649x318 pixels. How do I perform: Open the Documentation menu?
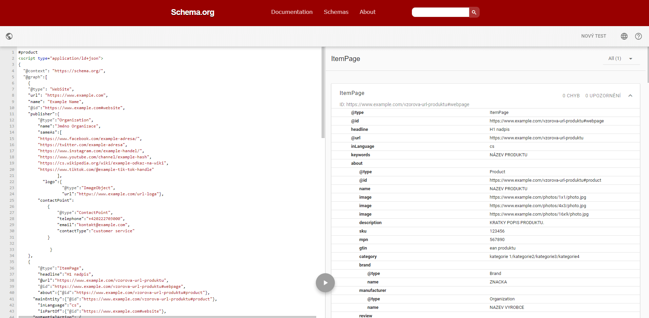[x=292, y=12]
